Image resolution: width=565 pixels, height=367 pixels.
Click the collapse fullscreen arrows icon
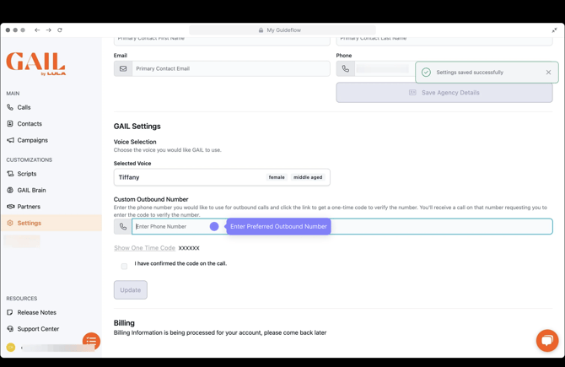555,30
